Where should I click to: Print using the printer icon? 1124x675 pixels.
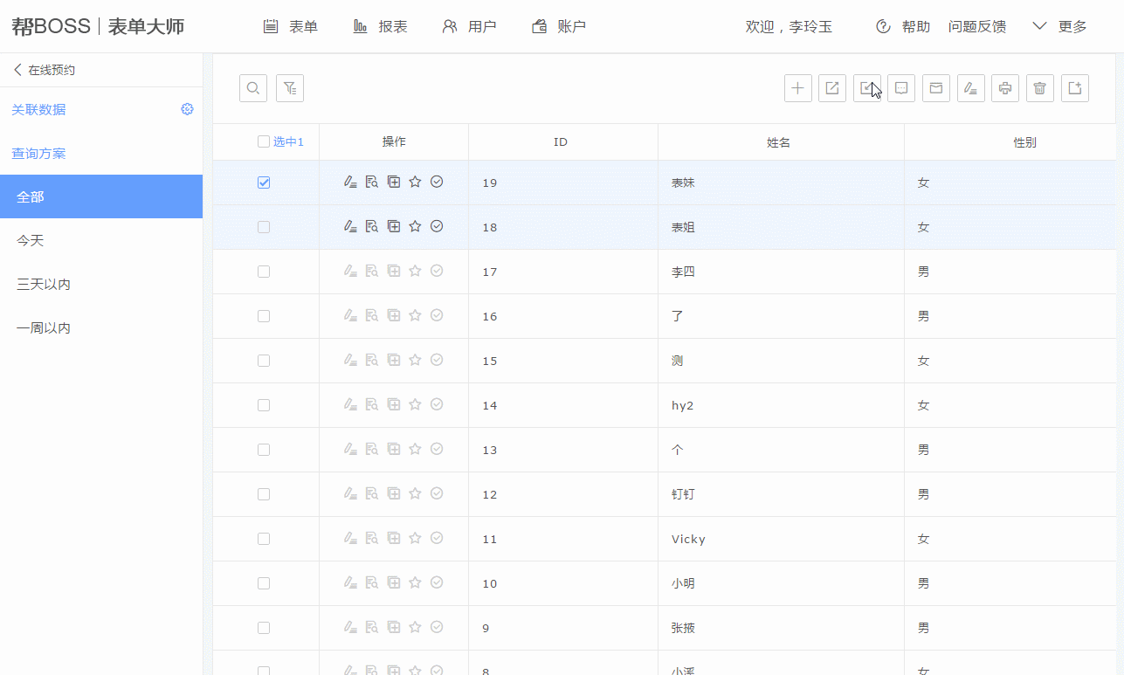(x=1005, y=88)
